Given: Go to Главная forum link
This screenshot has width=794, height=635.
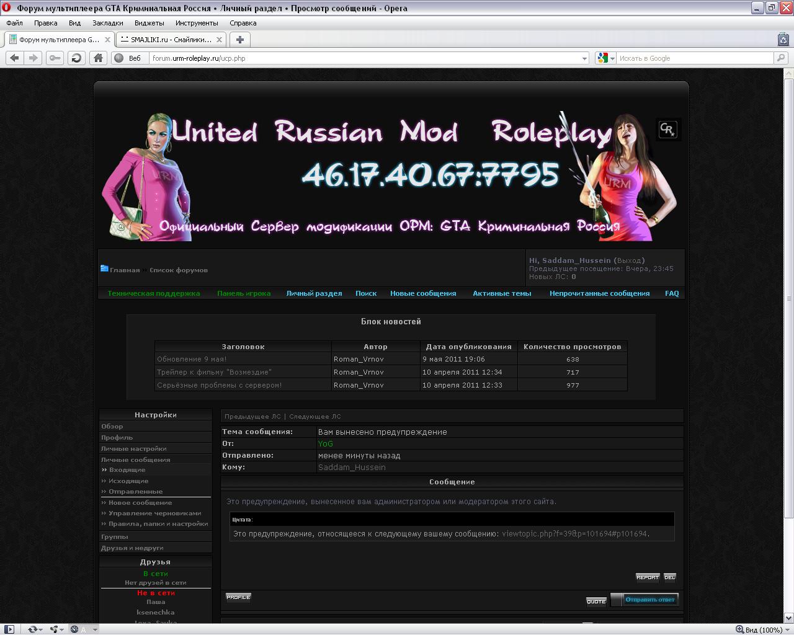Looking at the screenshot, I should 125,270.
